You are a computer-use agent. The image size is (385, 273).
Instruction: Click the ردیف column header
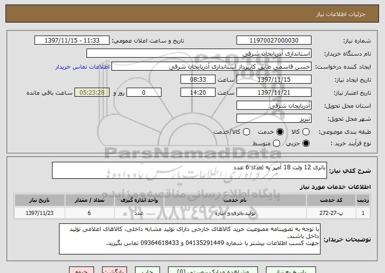click(x=363, y=200)
